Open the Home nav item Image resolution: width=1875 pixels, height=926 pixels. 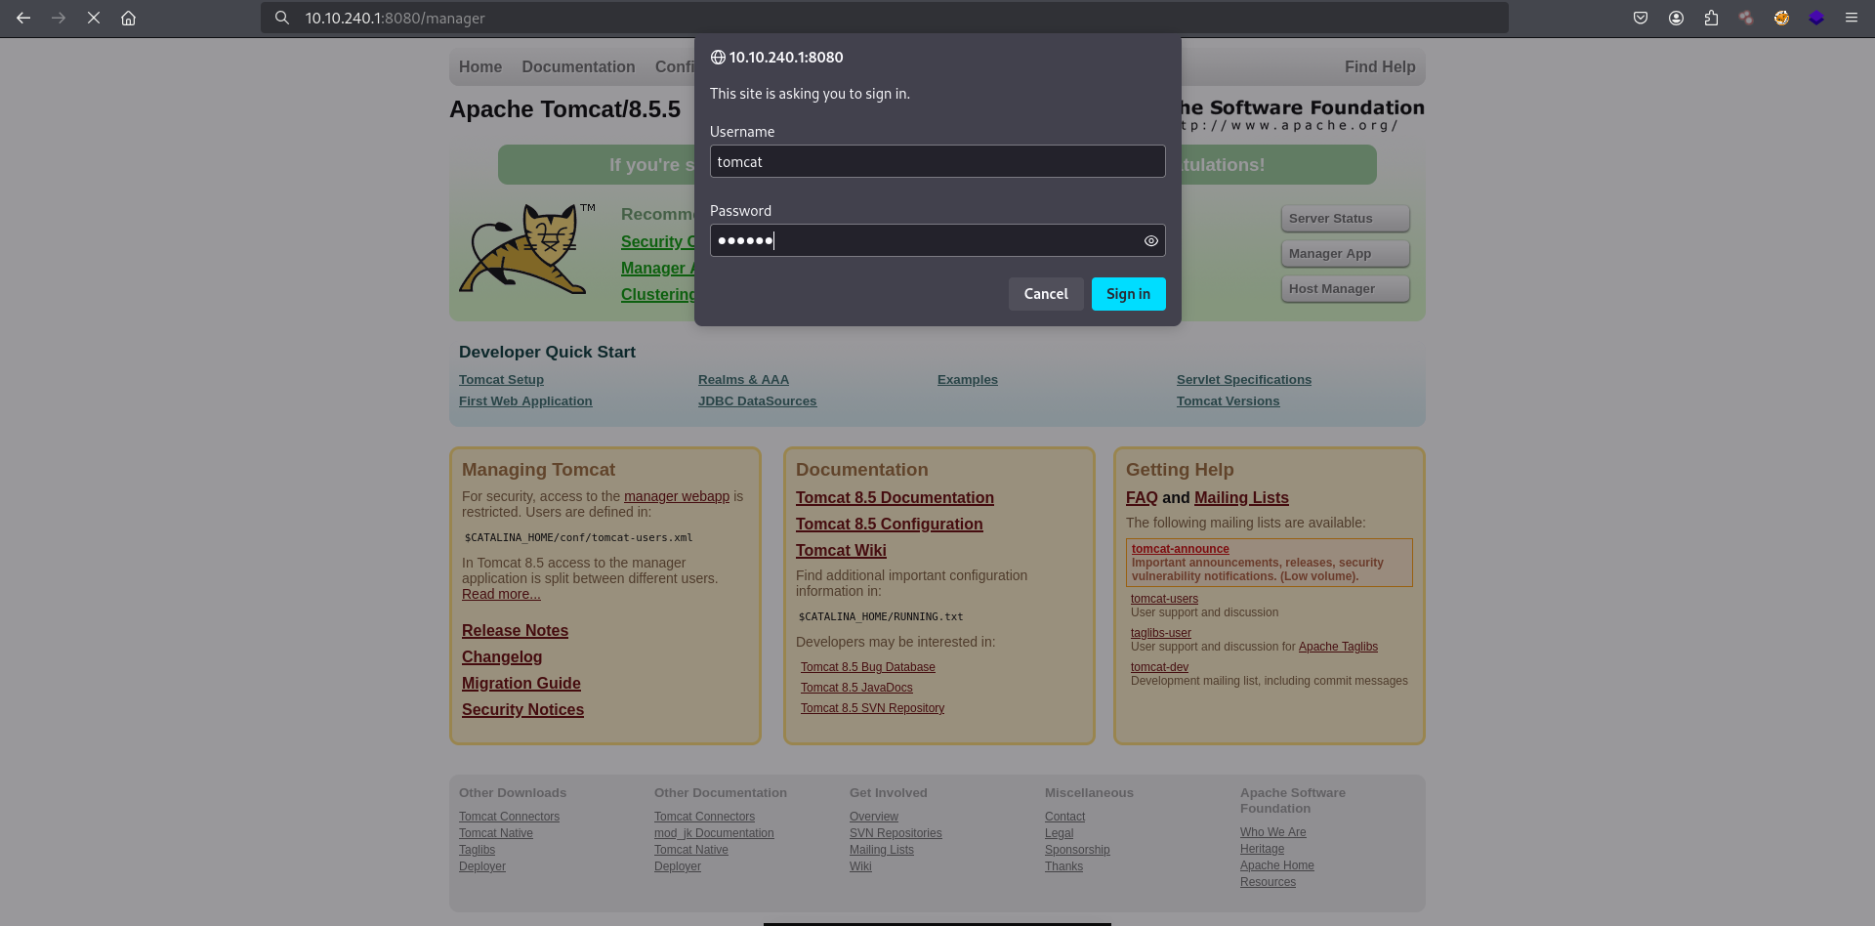coord(480,66)
